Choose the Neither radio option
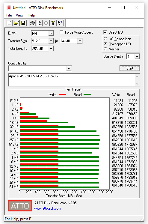148x224 pixels. pos(105,49)
